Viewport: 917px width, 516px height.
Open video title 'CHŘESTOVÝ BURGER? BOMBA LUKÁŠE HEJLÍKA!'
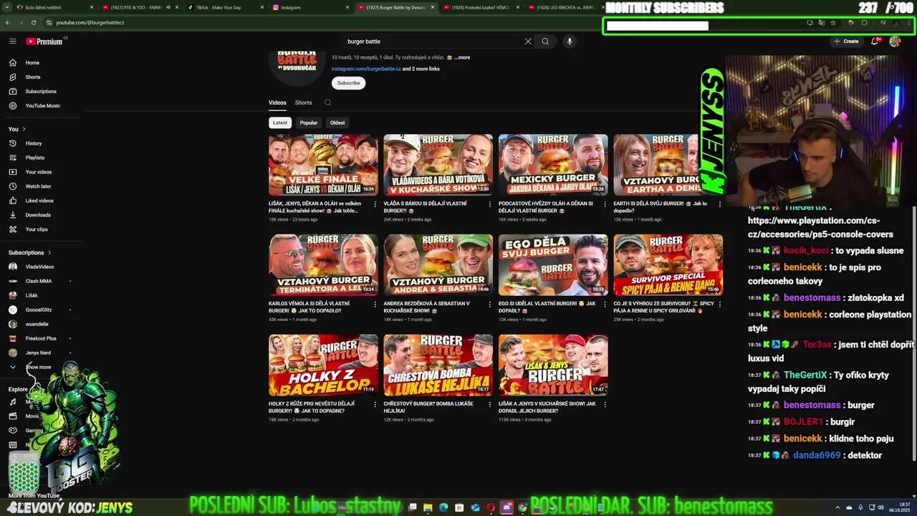[x=428, y=407]
